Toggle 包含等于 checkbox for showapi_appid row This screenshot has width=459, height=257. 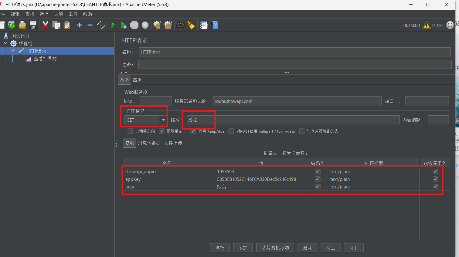435,171
